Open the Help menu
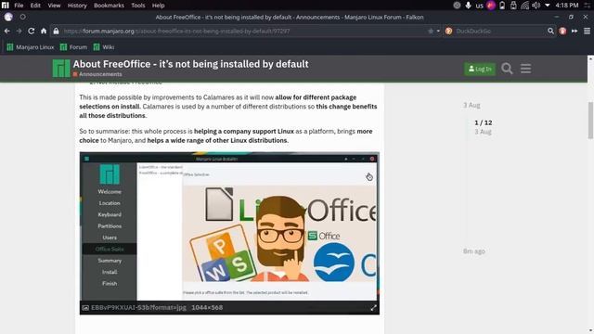Screen dimensions: 594x334 158,6
